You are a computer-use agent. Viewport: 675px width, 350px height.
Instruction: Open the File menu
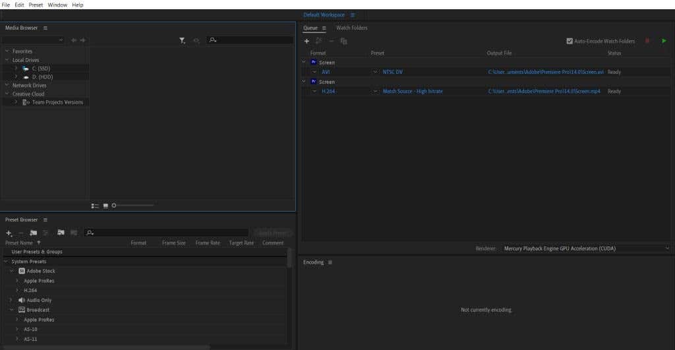pos(5,5)
